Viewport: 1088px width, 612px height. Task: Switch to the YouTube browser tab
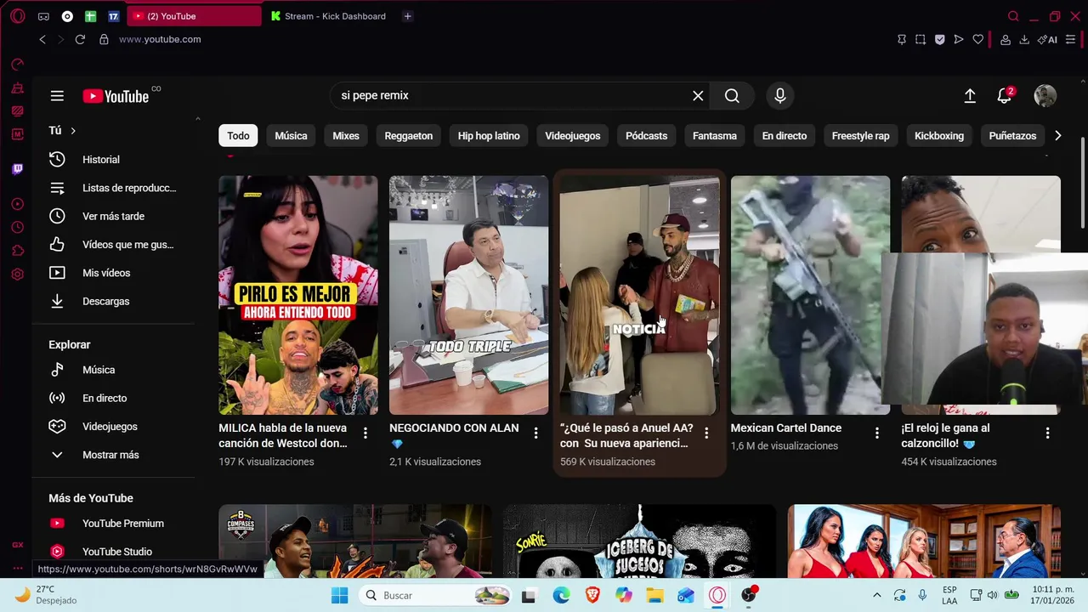[x=195, y=16]
